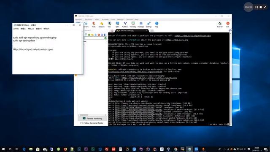The width and height of the screenshot is (270, 152).
Task: Click the green check icon beside the path field
Action: 105,38
